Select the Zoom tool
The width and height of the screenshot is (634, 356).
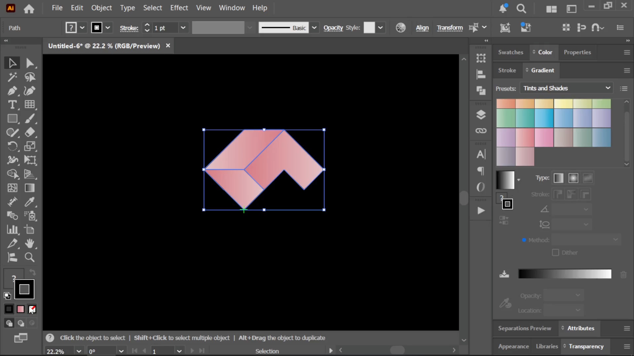30,257
